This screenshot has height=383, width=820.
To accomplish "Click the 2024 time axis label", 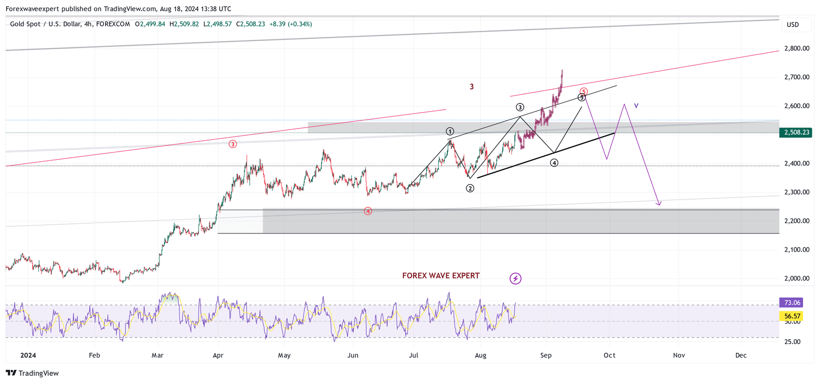I will click(28, 355).
